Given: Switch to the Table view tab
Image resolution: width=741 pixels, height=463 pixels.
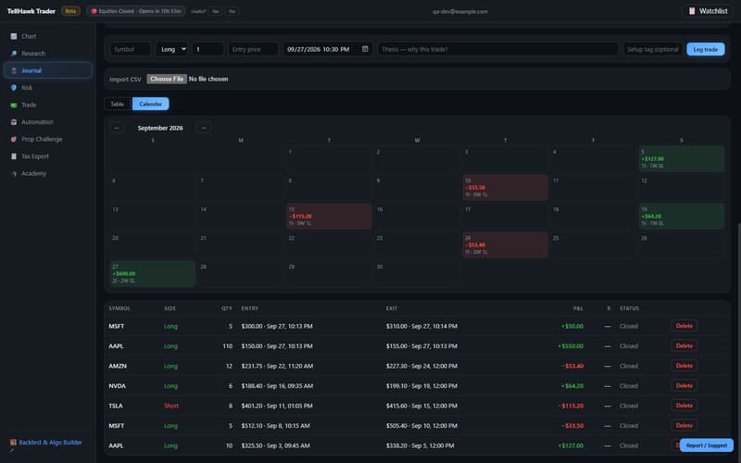Looking at the screenshot, I should (x=118, y=104).
